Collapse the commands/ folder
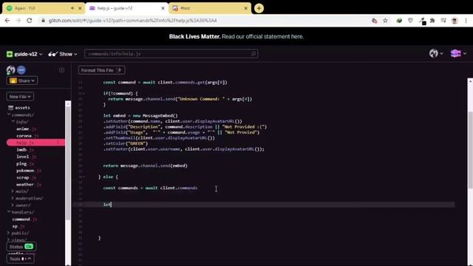This screenshot has width=473, height=266. [x=21, y=115]
